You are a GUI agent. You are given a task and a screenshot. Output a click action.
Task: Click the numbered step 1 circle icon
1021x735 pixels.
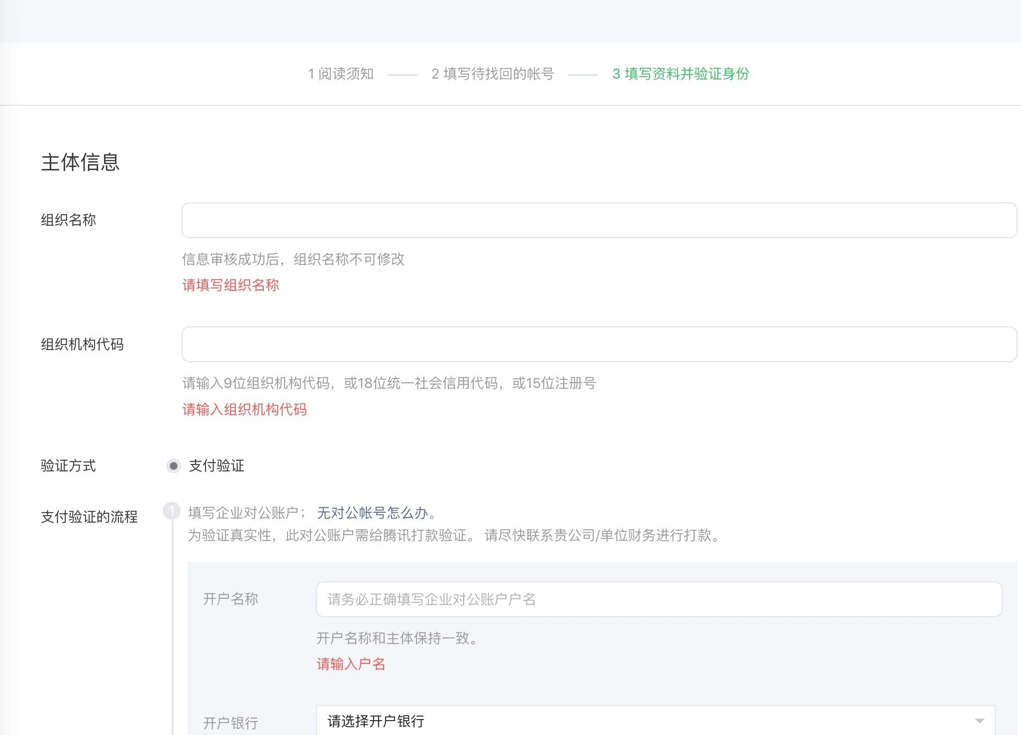point(172,511)
